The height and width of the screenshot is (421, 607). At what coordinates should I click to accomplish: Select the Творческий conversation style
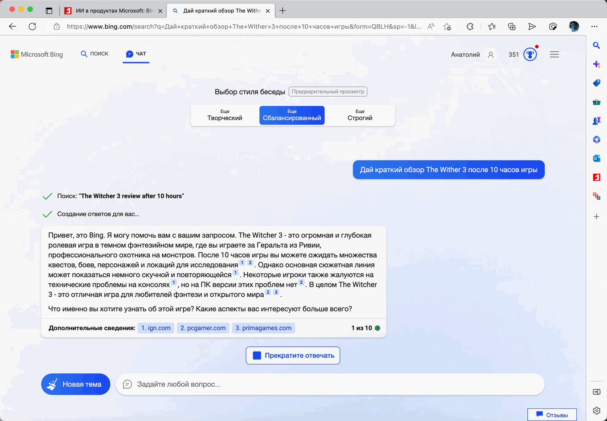(x=225, y=115)
